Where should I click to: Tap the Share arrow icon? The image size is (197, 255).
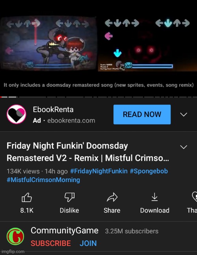tap(112, 197)
